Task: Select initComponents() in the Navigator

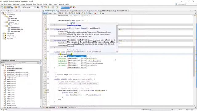Action: click(11, 71)
